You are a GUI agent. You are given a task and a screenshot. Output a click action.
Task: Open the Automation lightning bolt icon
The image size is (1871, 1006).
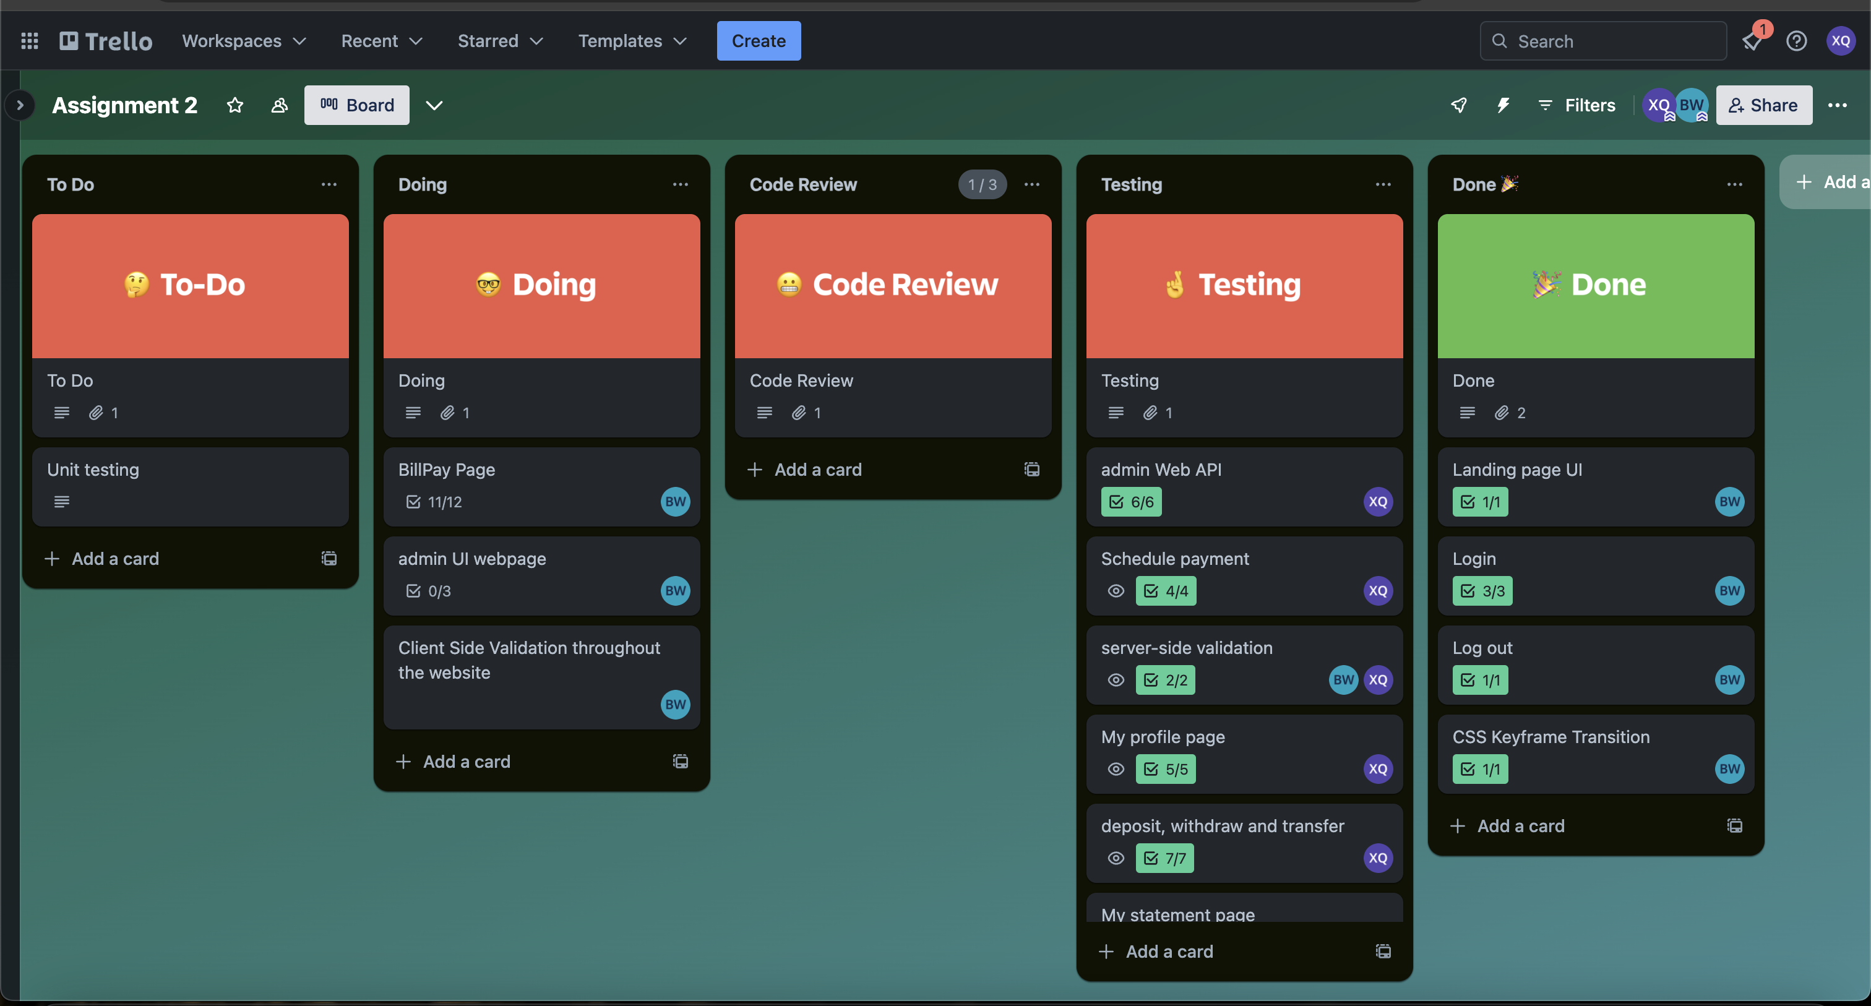pyautogui.click(x=1503, y=105)
